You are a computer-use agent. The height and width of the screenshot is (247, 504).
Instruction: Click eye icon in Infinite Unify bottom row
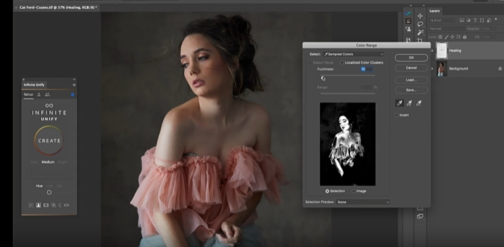click(x=67, y=205)
